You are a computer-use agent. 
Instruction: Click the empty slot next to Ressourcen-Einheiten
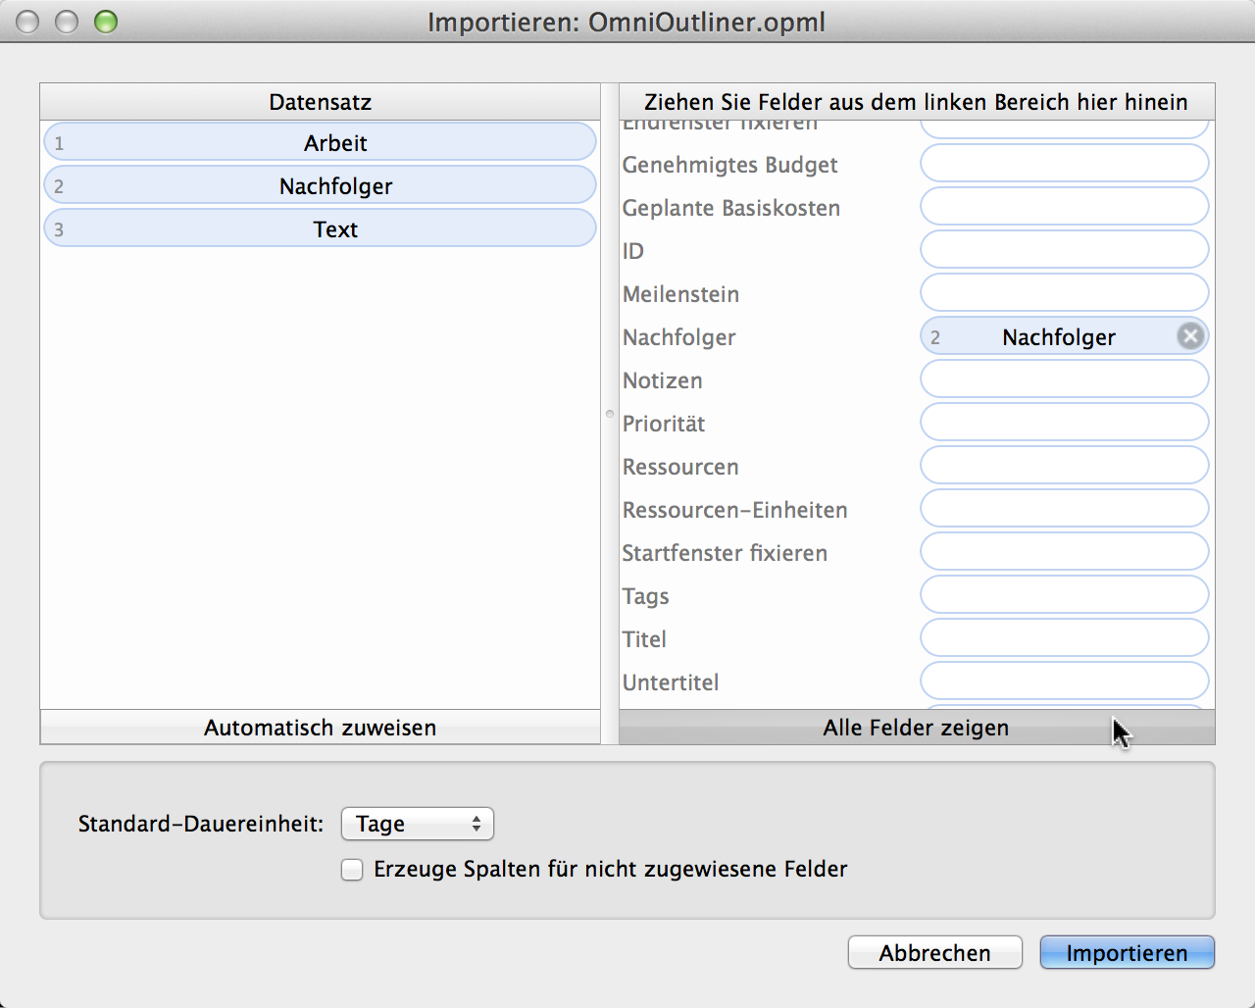(1065, 509)
